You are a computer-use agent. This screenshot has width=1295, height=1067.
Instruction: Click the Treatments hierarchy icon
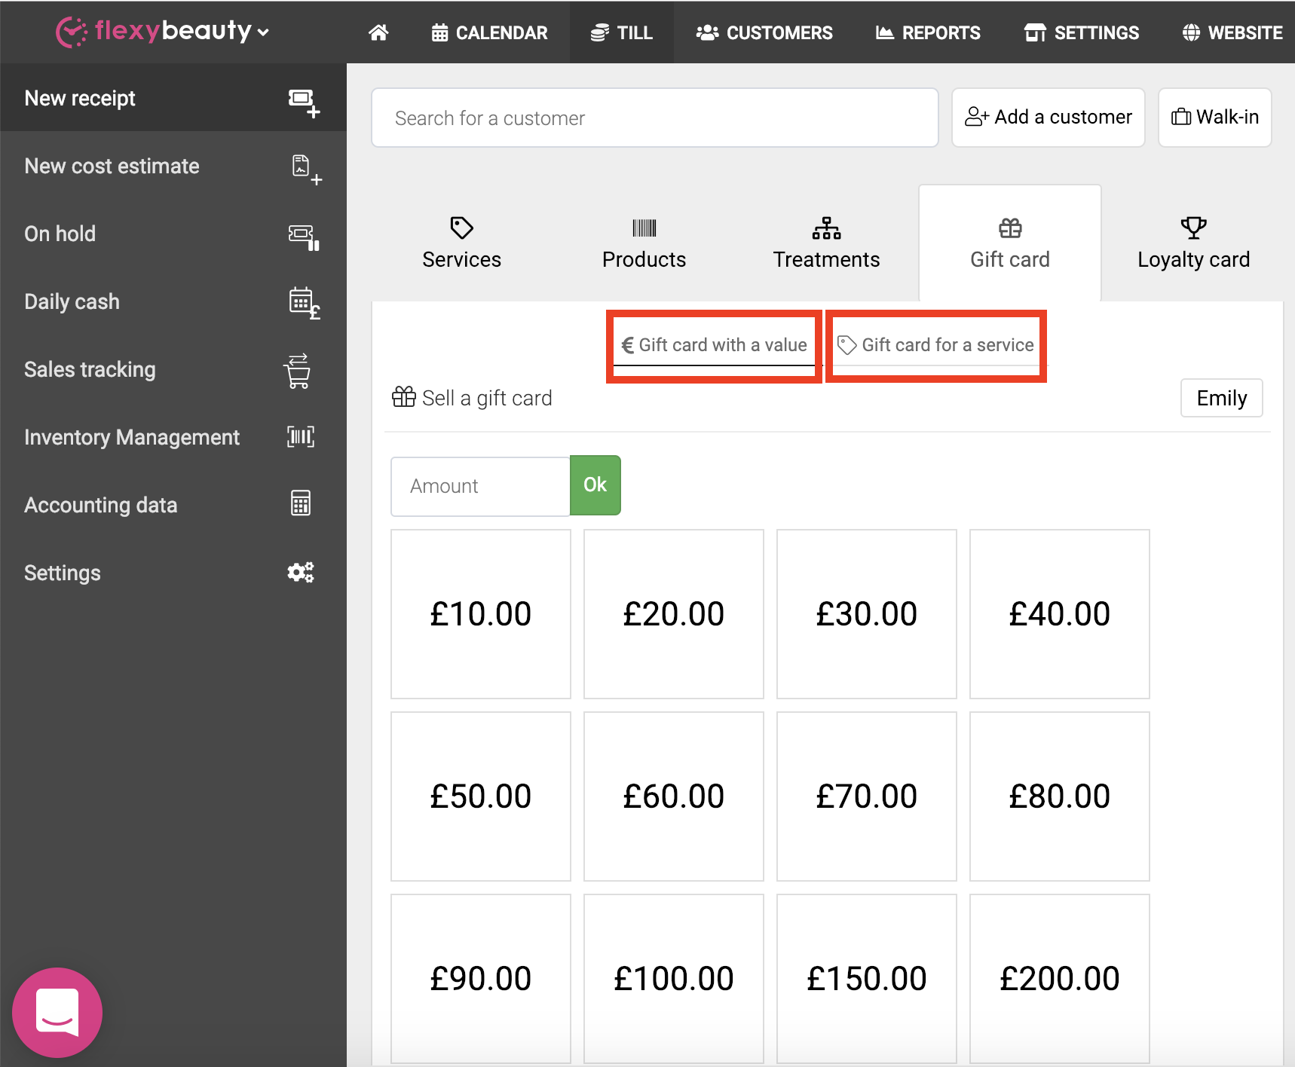(827, 228)
